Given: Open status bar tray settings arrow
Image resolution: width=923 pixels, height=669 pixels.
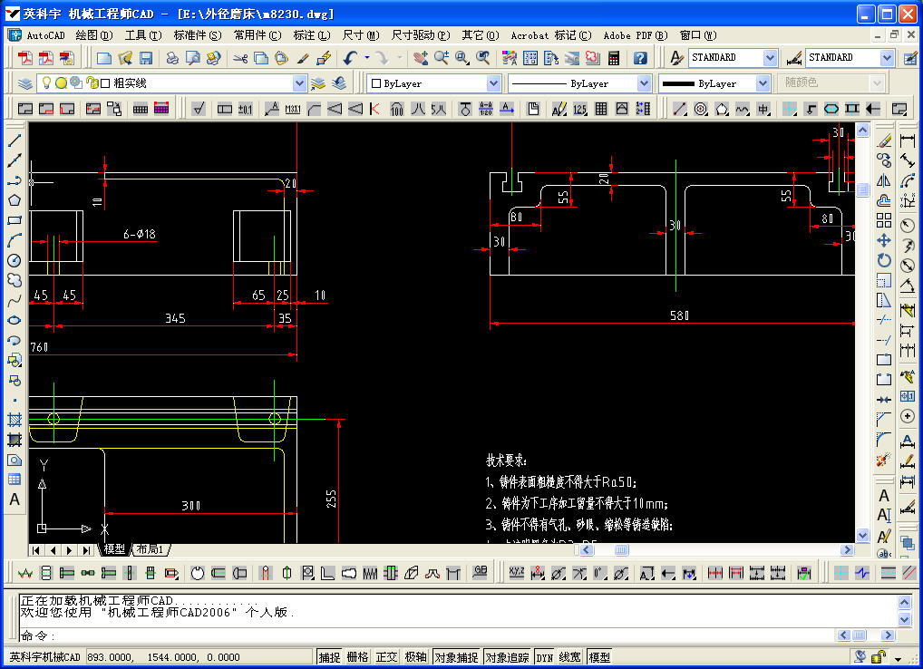Looking at the screenshot, I should 898,659.
